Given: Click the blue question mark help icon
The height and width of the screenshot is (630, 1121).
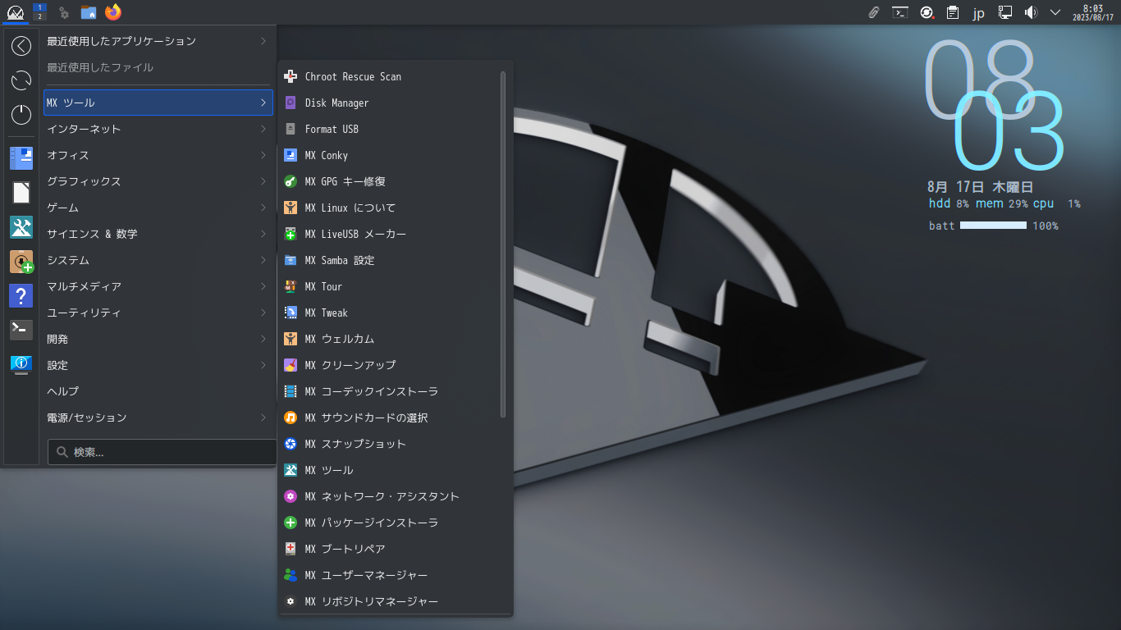Looking at the screenshot, I should point(21,295).
